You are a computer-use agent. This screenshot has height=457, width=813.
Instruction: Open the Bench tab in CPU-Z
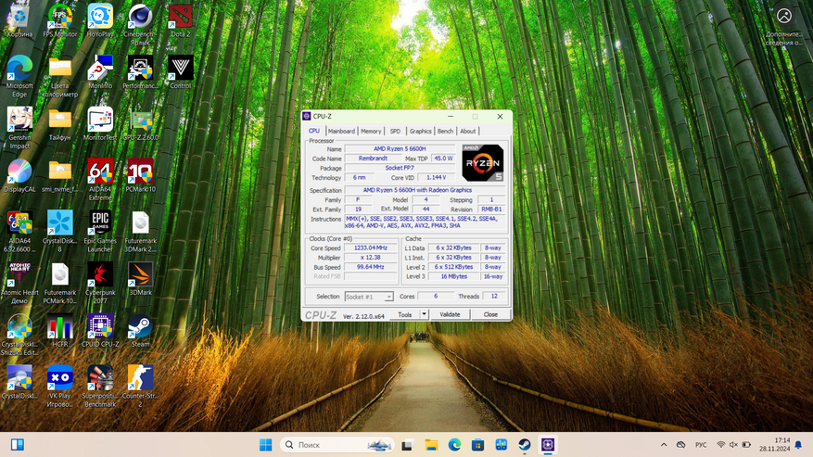coord(445,131)
